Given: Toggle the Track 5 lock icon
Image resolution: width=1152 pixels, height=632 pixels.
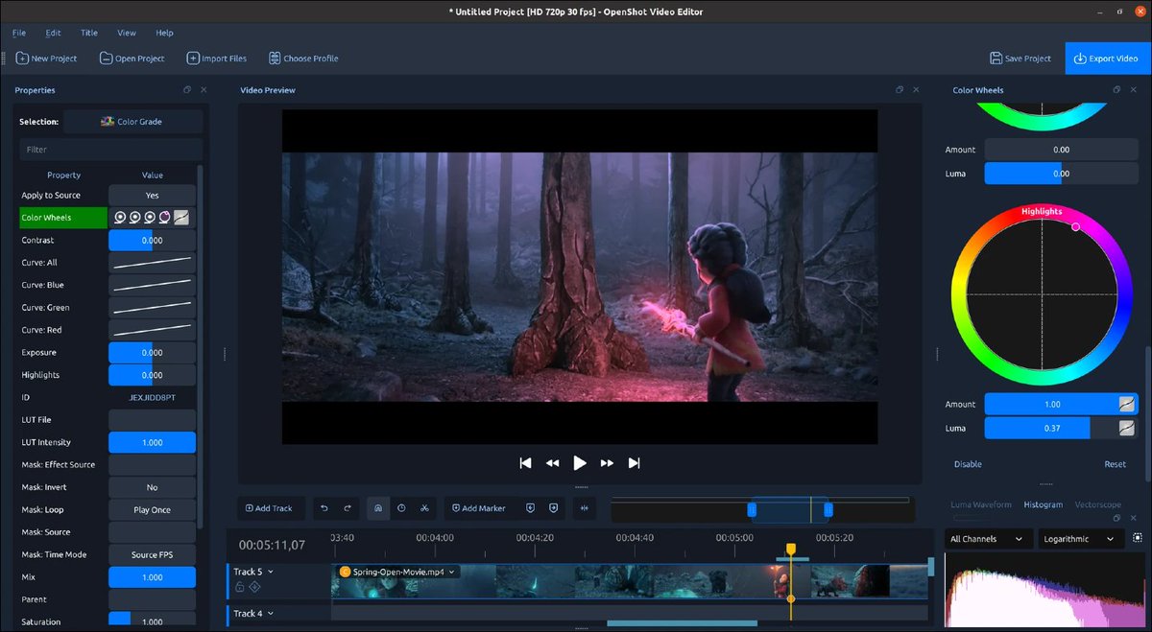Looking at the screenshot, I should (240, 587).
